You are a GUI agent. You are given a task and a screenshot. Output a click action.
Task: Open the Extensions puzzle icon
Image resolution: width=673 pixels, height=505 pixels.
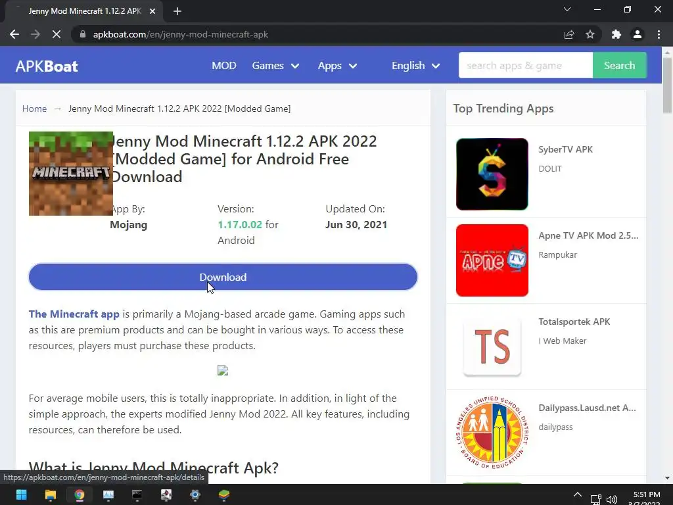tap(616, 34)
